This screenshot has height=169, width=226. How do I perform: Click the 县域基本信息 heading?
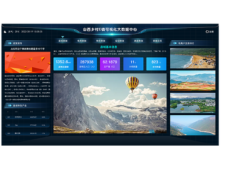pos(109,47)
